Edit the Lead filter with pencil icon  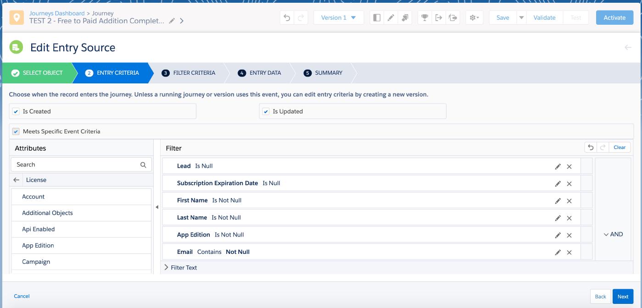pos(558,166)
